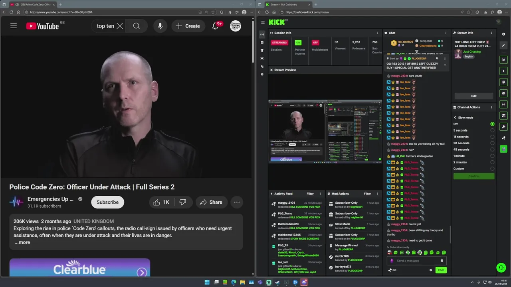Screen dimensions: 511x287
Task: Click YouTube Create button
Action: click(188, 26)
